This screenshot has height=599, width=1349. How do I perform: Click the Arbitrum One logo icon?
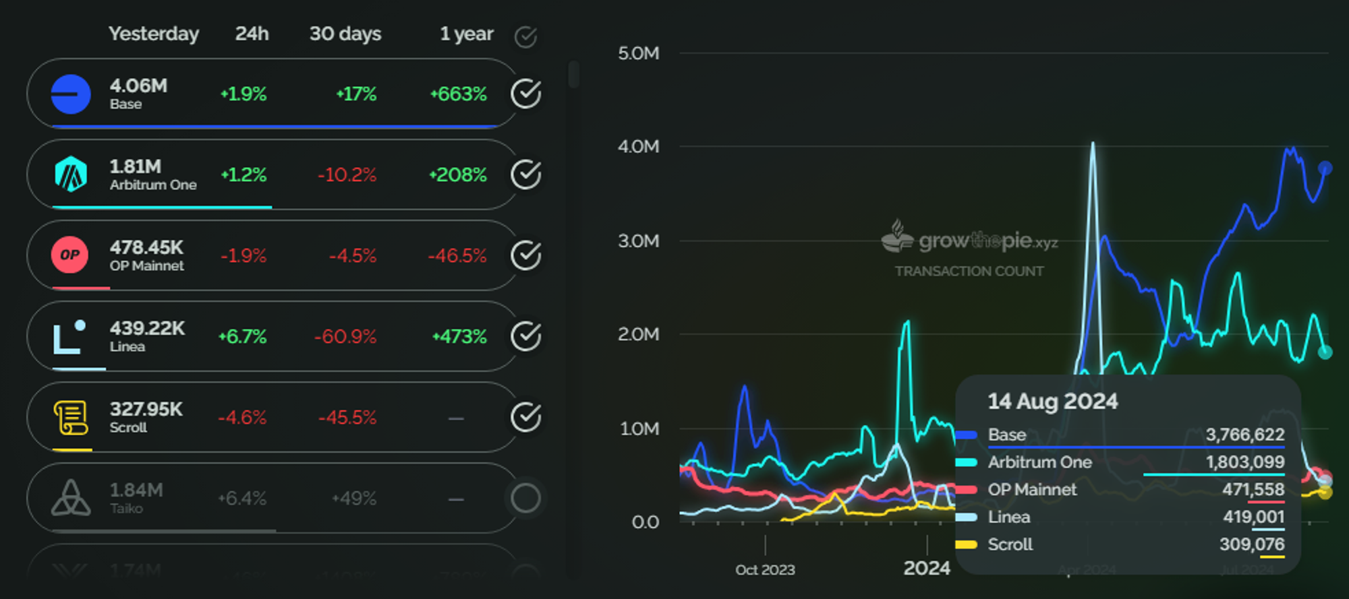click(71, 175)
